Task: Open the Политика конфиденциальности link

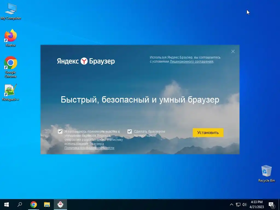Action: coord(89,148)
